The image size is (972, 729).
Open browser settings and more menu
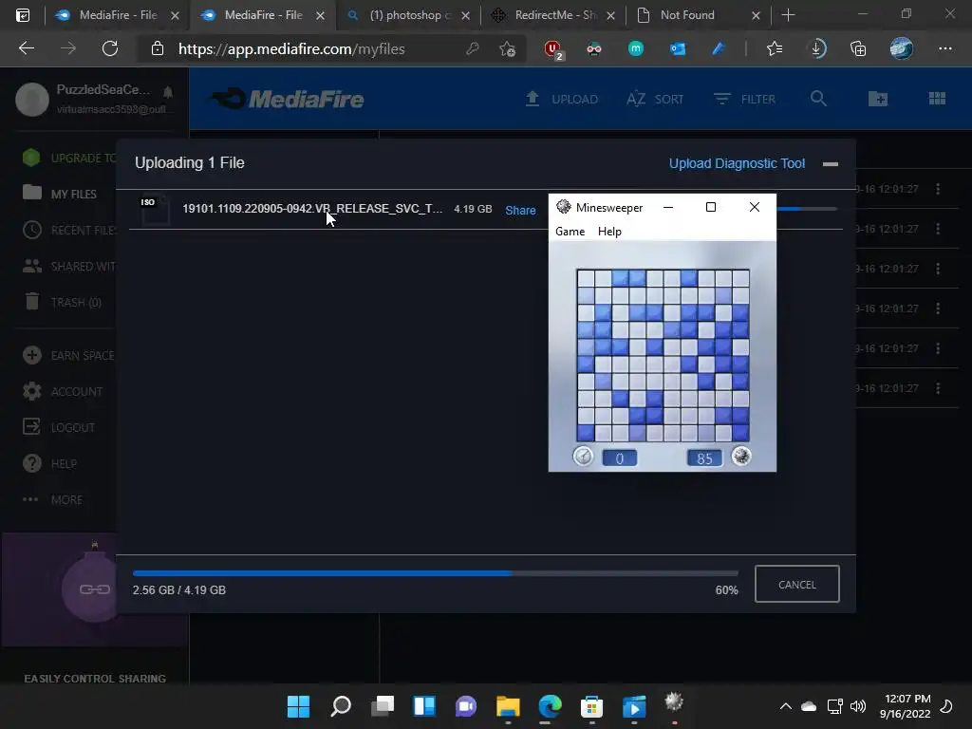[x=944, y=48]
